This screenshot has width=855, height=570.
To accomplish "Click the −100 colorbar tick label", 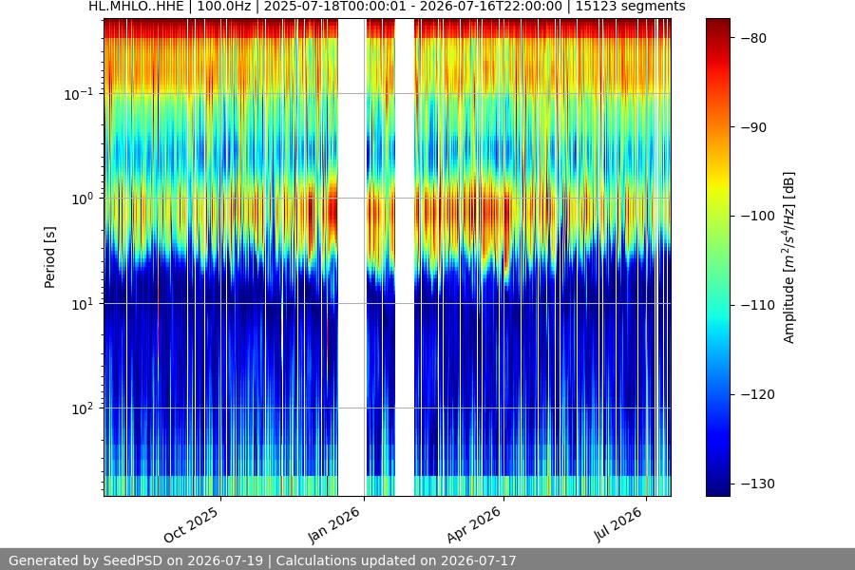I will tap(758, 216).
